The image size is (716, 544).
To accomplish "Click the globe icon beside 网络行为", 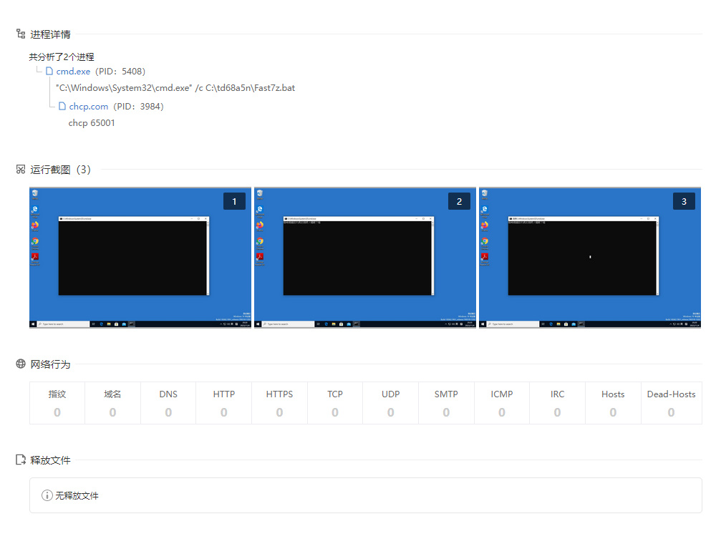I will tap(21, 364).
